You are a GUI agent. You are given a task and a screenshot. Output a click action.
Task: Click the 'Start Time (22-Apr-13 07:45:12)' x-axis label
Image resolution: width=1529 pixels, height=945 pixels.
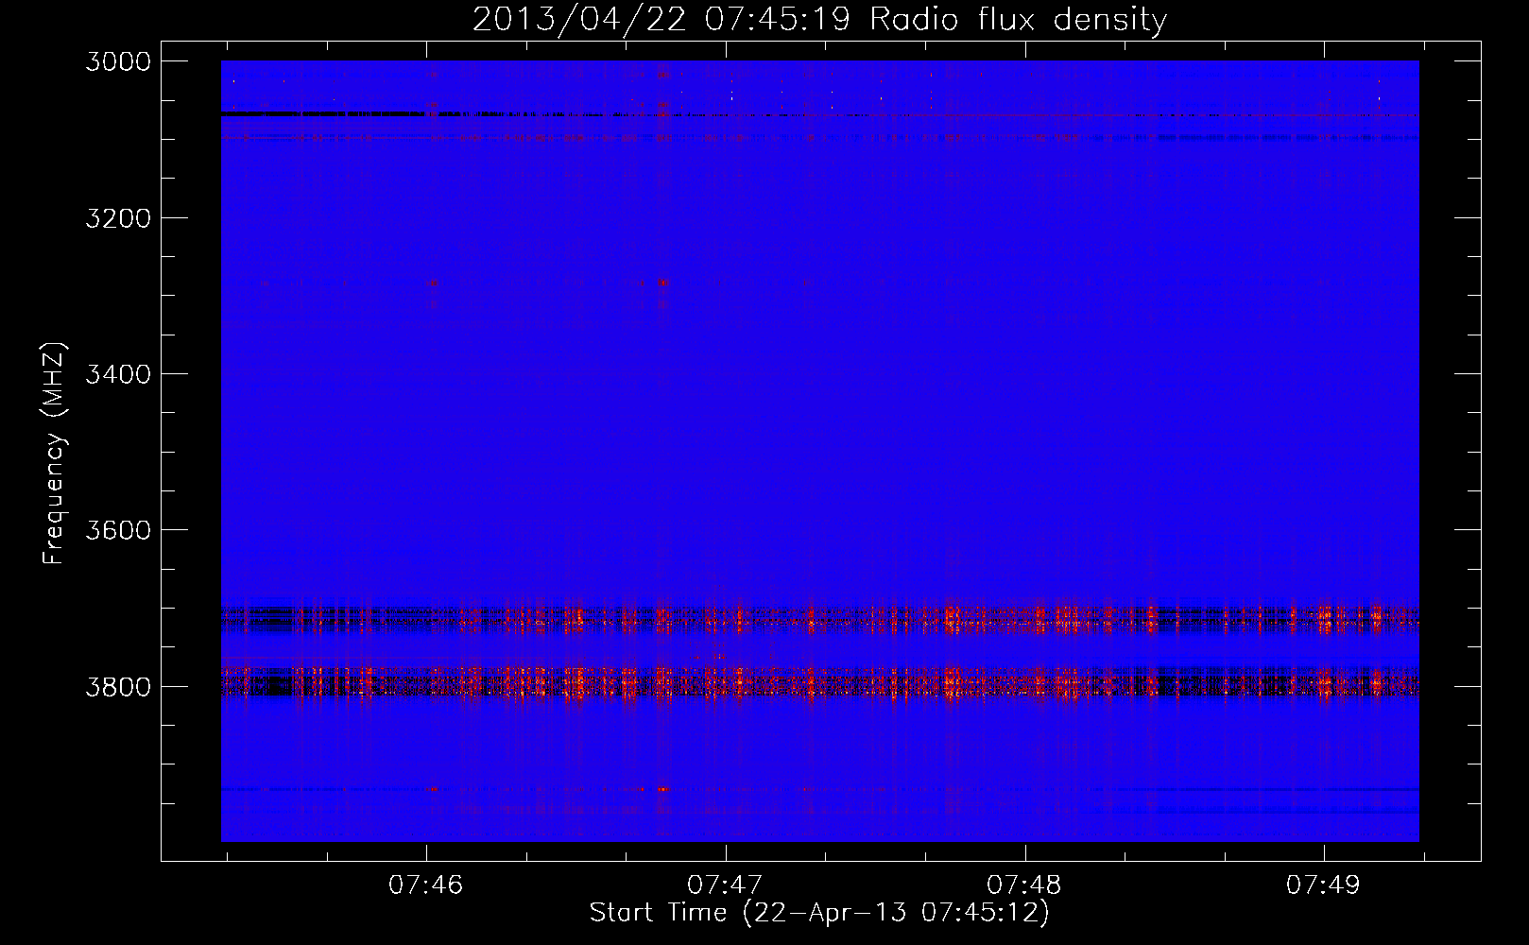pos(819,913)
